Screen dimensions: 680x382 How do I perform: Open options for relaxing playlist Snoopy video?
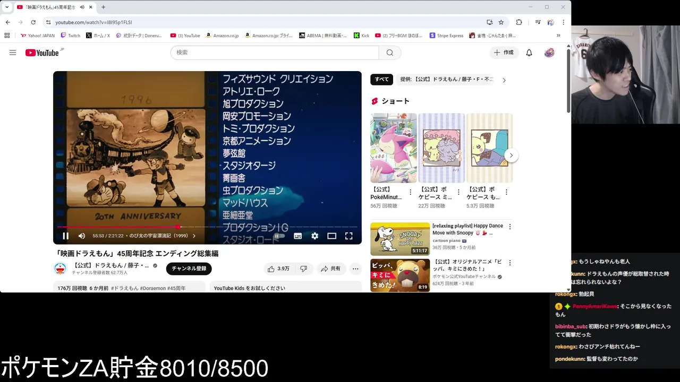click(x=510, y=227)
